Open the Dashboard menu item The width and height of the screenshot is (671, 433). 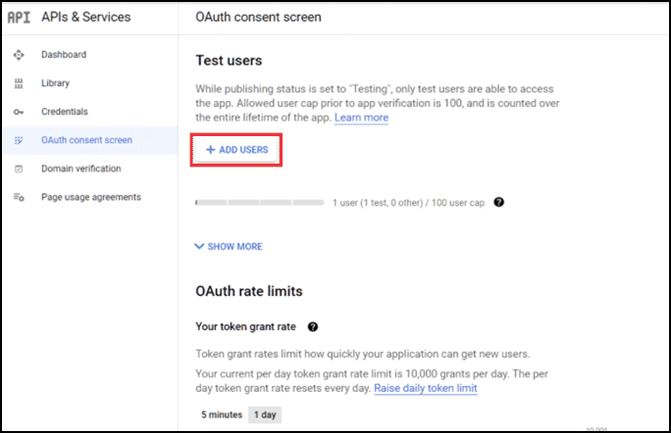tap(64, 55)
